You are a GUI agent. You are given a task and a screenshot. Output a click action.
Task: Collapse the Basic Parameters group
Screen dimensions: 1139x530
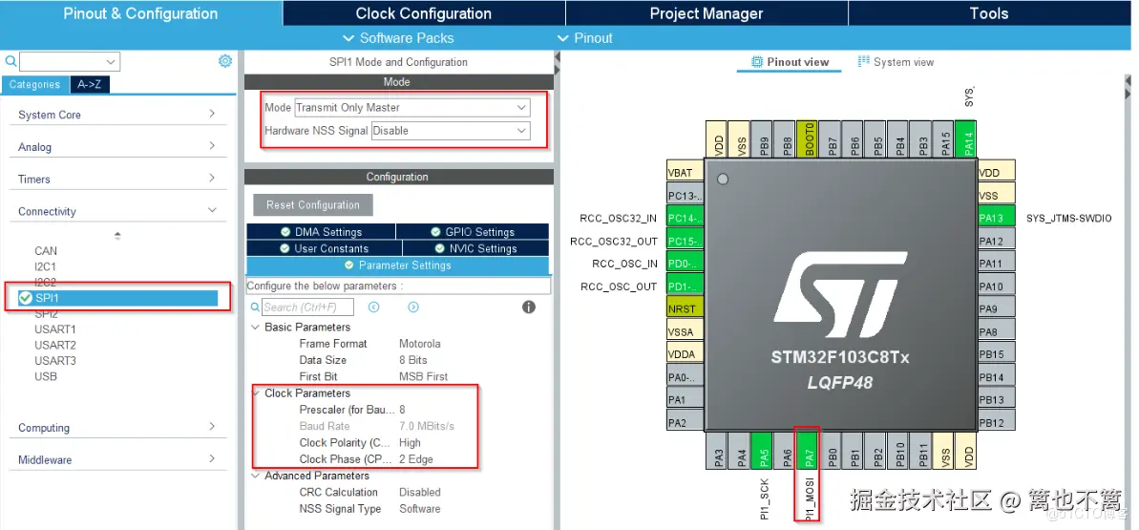255,328
